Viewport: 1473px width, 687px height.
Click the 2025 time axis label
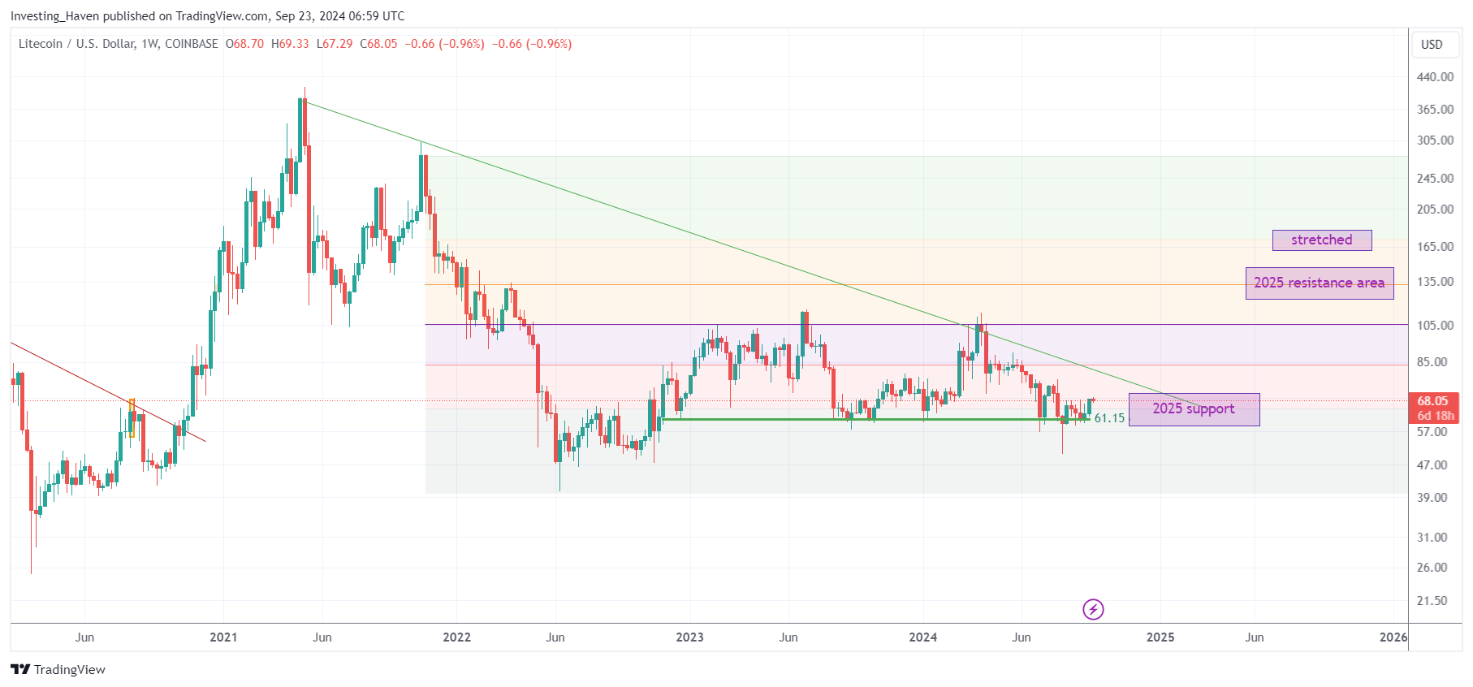click(1160, 637)
